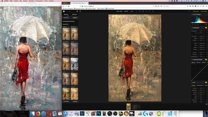Click the browser reload icon
The image size is (208, 117).
point(161,6)
